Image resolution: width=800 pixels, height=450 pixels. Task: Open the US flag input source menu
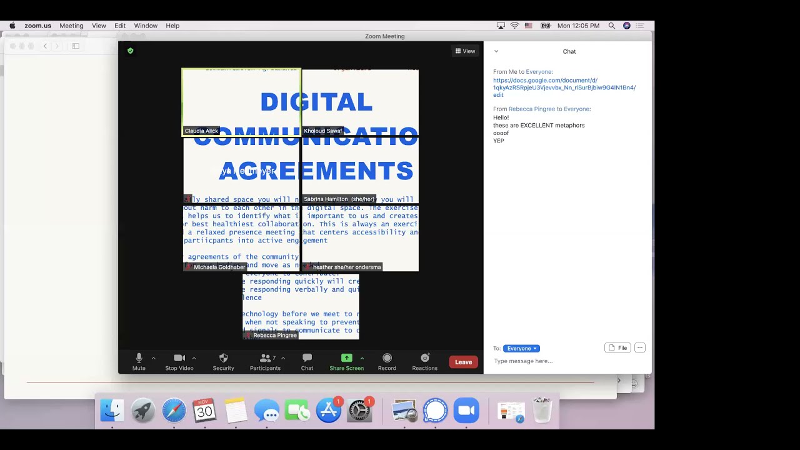(529, 26)
